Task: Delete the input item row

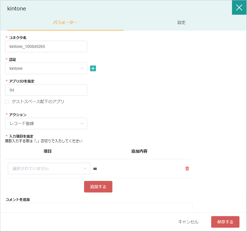Action: 187,169
